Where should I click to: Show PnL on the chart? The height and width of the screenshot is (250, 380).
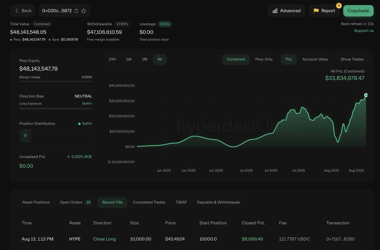point(289,59)
